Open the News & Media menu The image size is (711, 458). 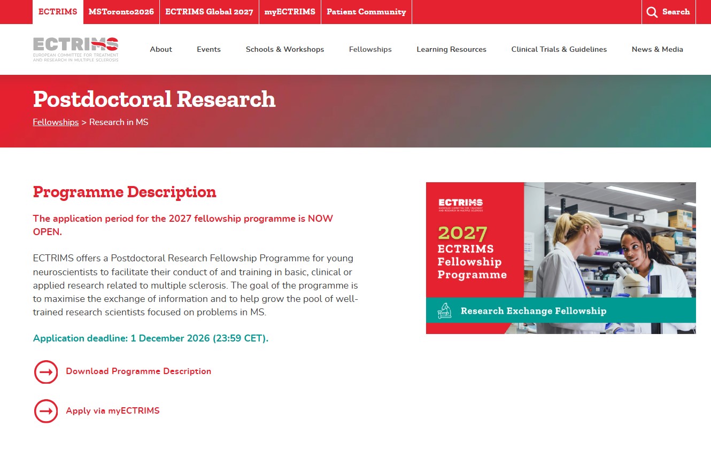click(658, 49)
